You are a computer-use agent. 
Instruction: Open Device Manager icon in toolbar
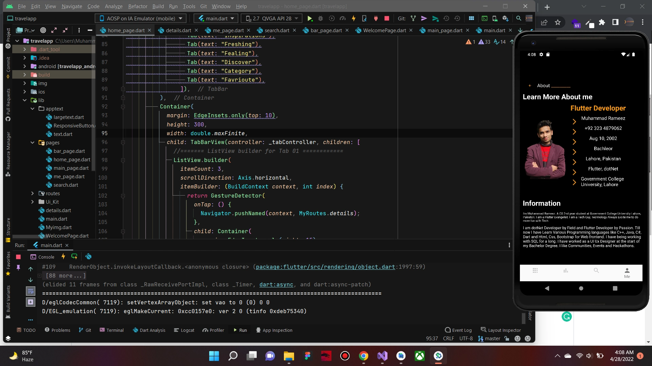tap(495, 19)
